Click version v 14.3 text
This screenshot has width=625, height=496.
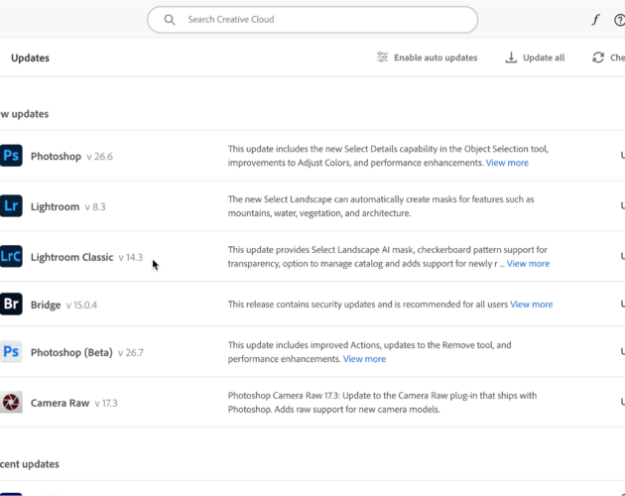tap(130, 257)
